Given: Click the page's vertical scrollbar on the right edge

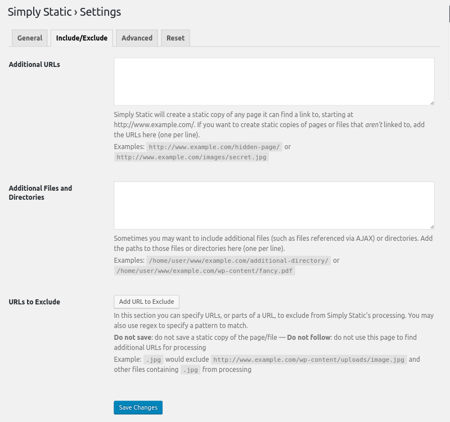Looking at the screenshot, I should (x=448, y=56).
